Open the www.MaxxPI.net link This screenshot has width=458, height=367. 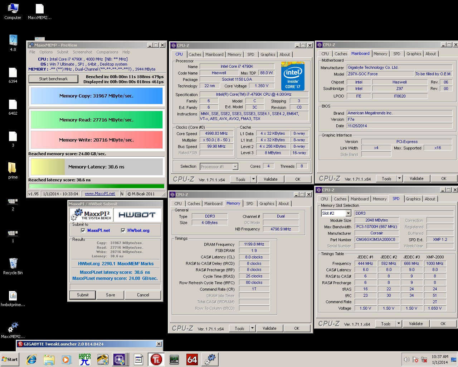tap(100, 194)
